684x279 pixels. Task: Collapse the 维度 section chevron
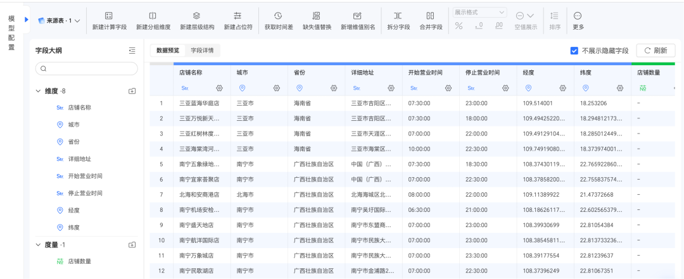click(38, 91)
